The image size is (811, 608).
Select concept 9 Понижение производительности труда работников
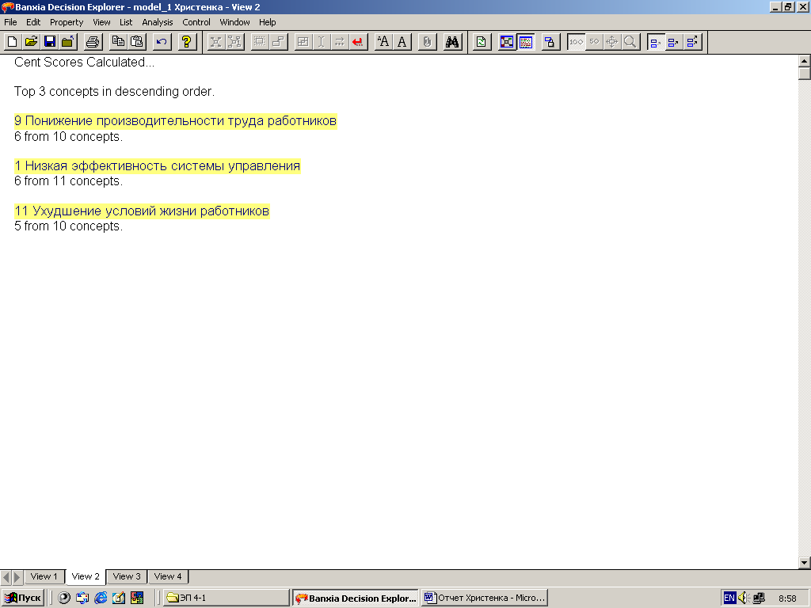pyautogui.click(x=175, y=121)
